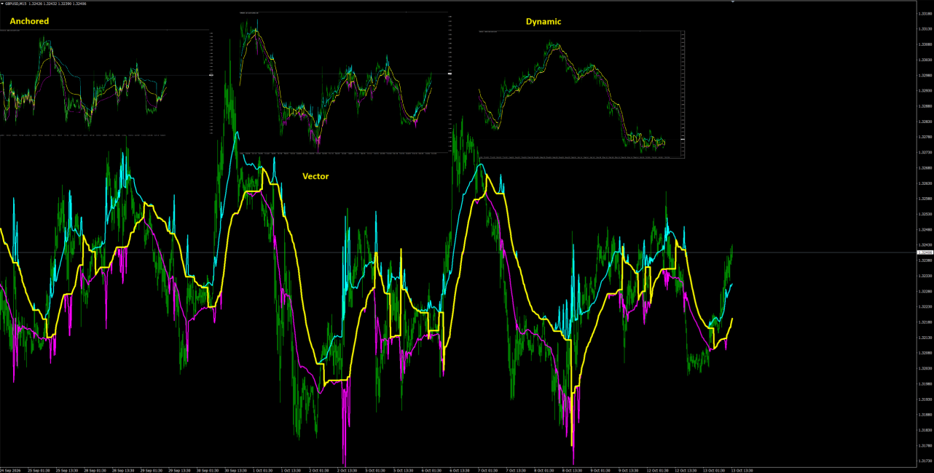Click the current price tag on the price axis

tap(925, 253)
